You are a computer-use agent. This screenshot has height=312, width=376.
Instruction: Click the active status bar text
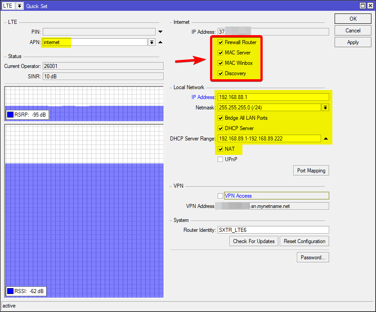click(x=9, y=306)
